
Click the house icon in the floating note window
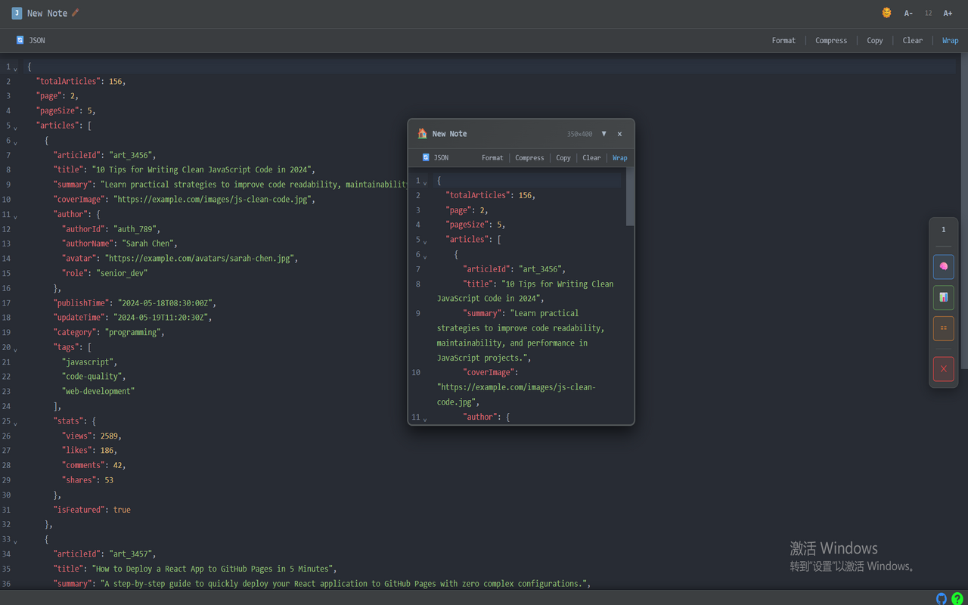coord(422,133)
